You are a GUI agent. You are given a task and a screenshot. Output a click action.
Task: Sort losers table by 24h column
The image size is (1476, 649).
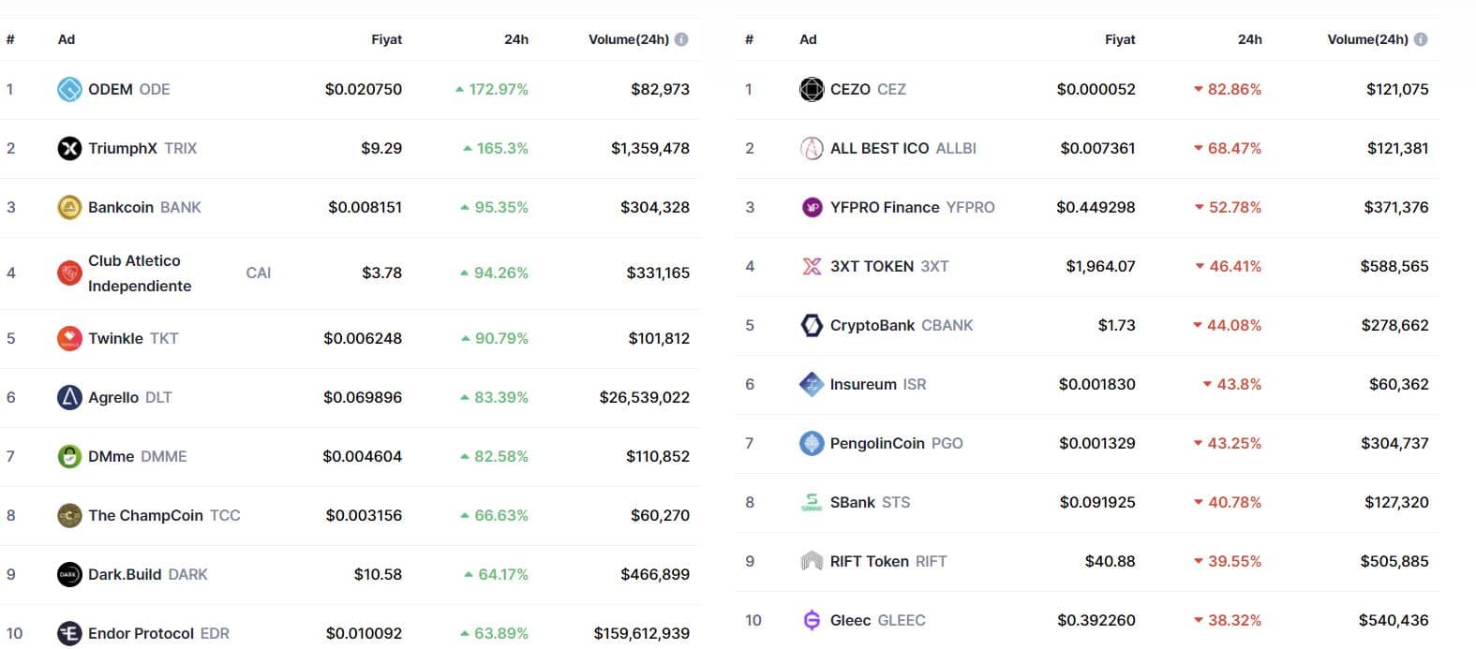point(1249,39)
